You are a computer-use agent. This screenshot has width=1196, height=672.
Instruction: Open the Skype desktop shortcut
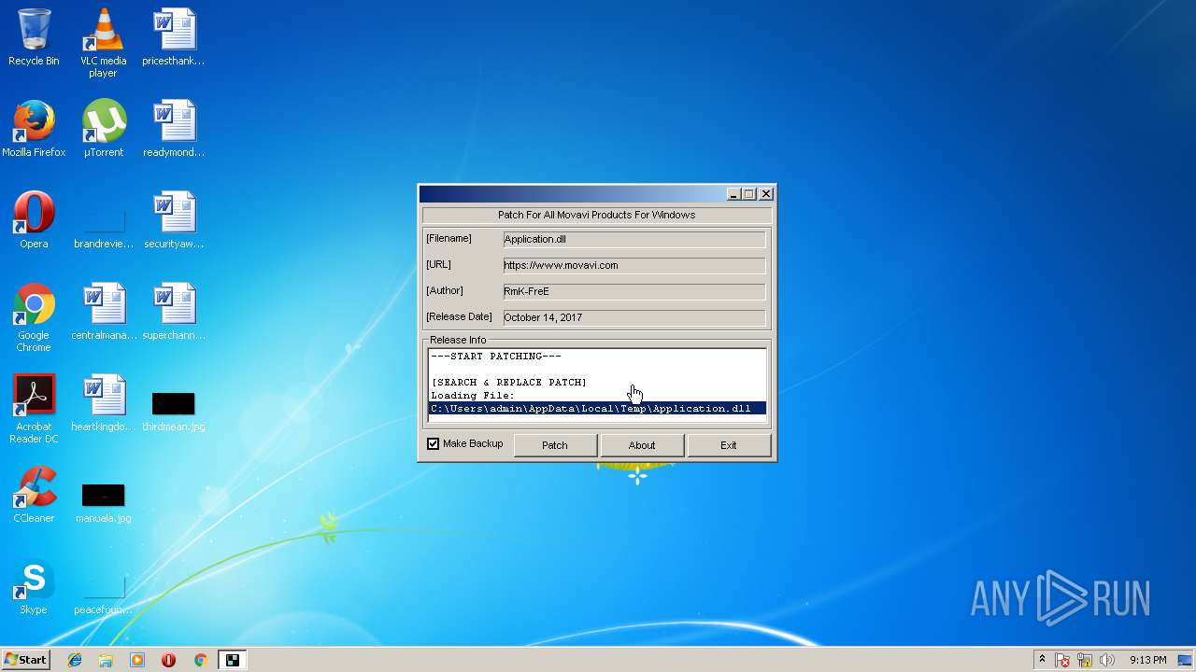(34, 586)
